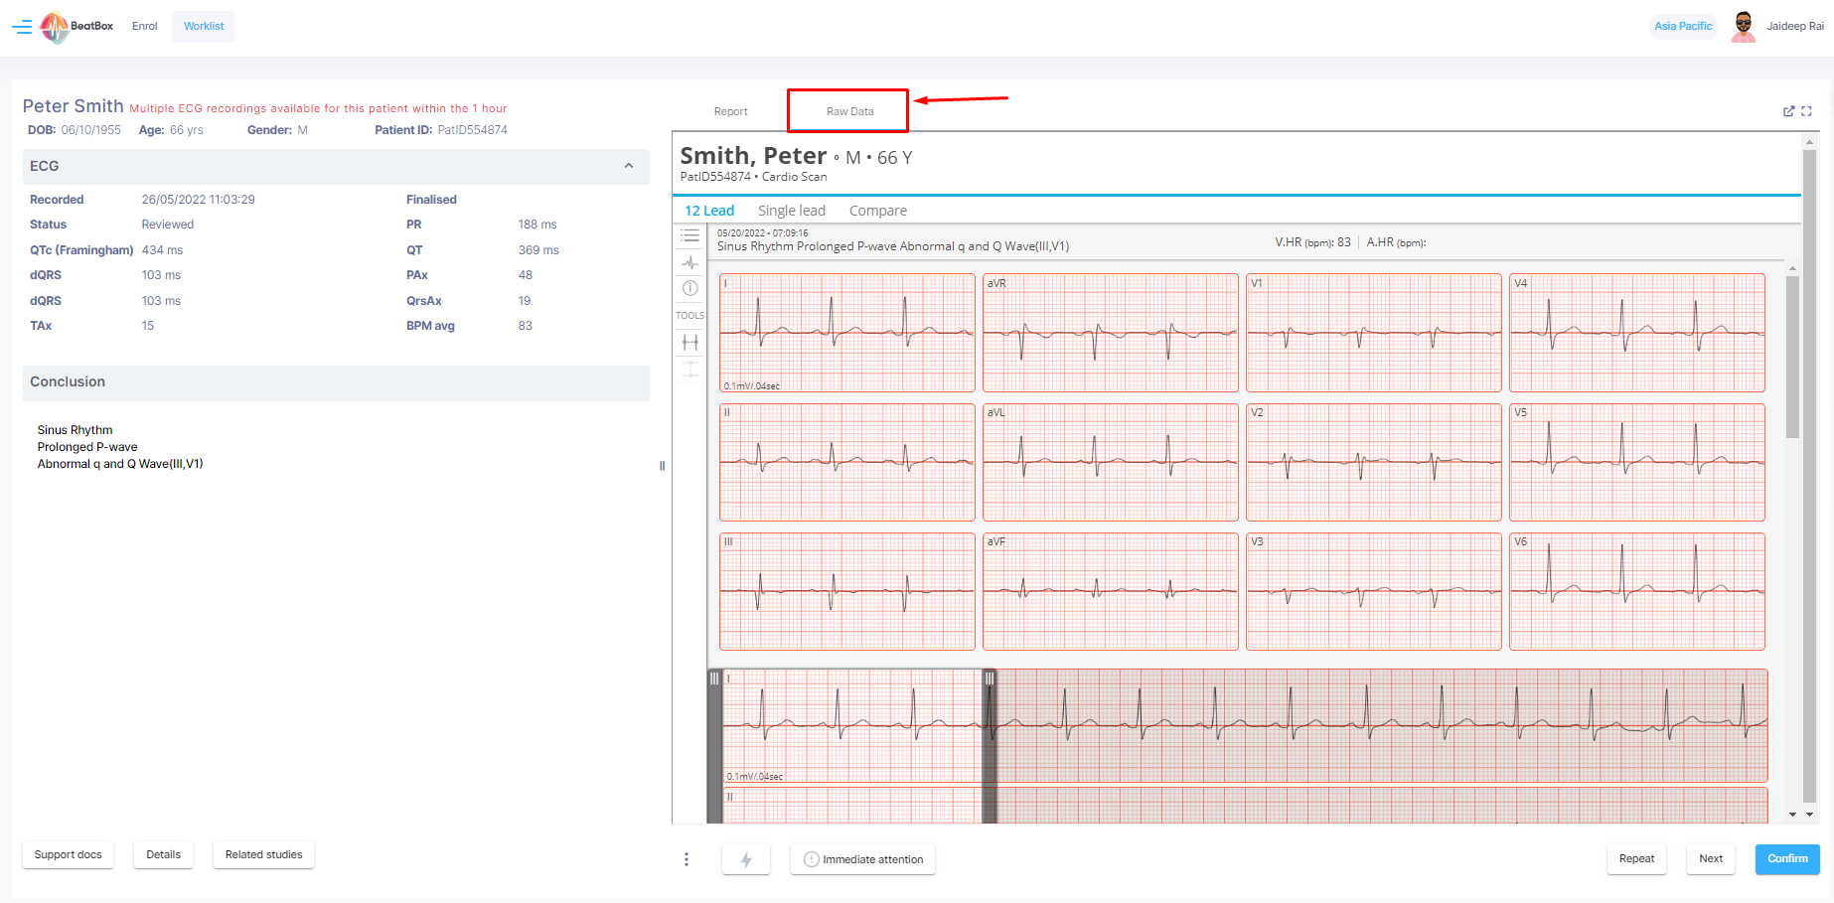Image resolution: width=1834 pixels, height=903 pixels.
Task: Click the lightning bolt quick action button
Action: (745, 859)
